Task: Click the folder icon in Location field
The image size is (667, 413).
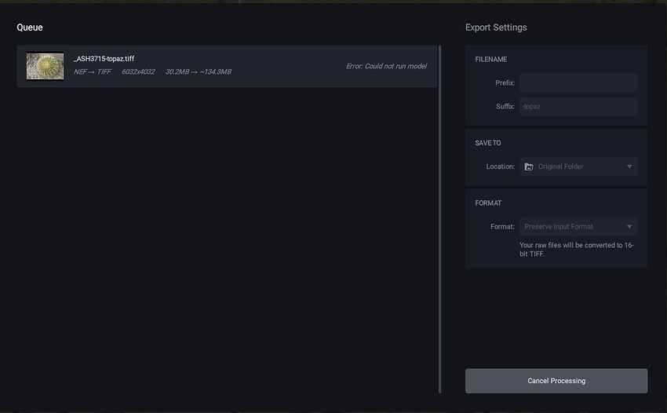Action: 529,166
